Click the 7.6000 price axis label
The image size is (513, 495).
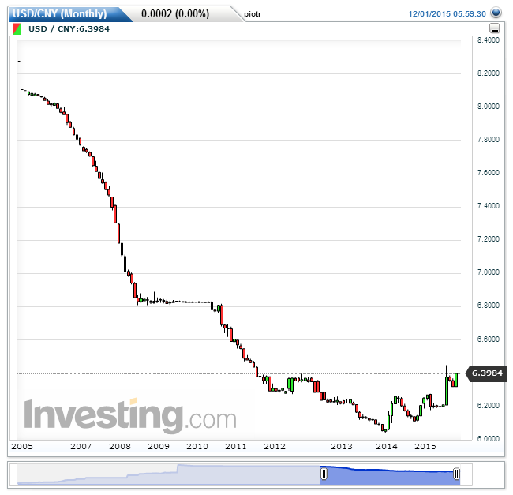pyautogui.click(x=488, y=172)
